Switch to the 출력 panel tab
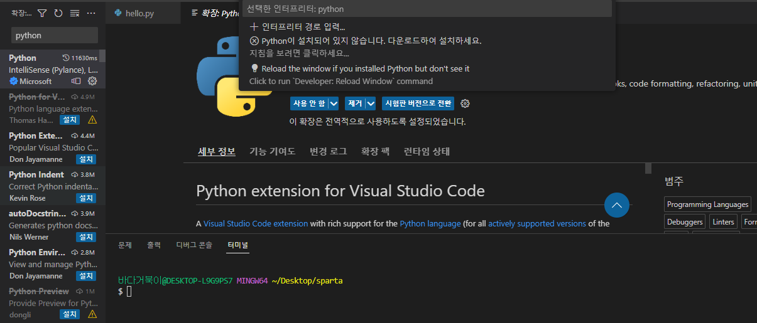757x323 pixels. (154, 245)
